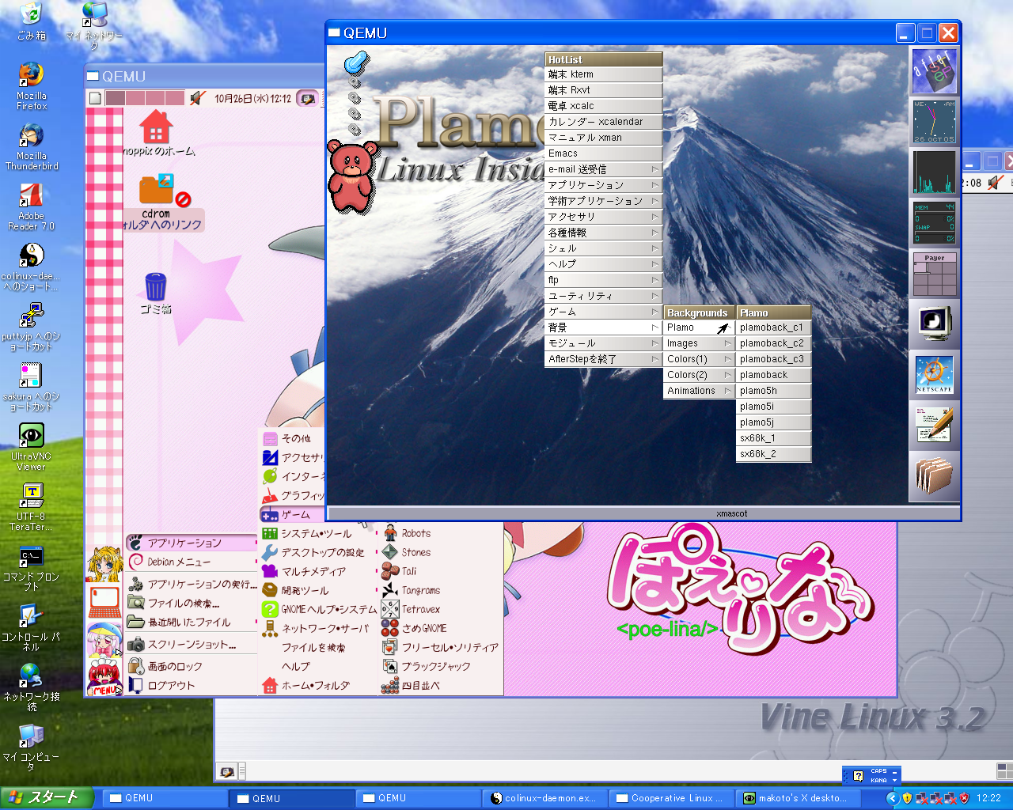Select 端末 kterm from HotList
Screen dimensions: 1013x810
click(x=603, y=74)
